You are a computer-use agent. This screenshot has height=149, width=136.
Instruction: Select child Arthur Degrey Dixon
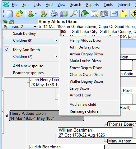tap(89, 54)
